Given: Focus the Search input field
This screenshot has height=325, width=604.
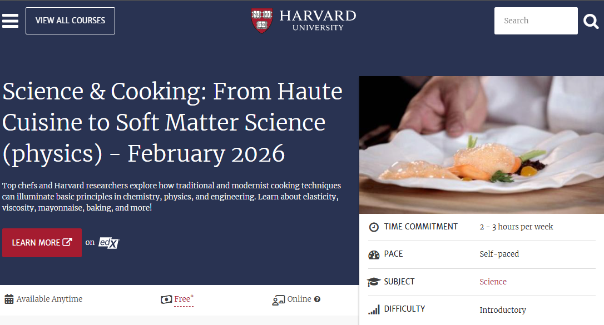Looking at the screenshot, I should pos(536,21).
